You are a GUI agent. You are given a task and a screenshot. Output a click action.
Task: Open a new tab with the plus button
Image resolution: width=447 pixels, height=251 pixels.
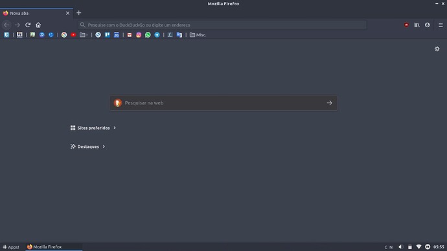coord(78,13)
